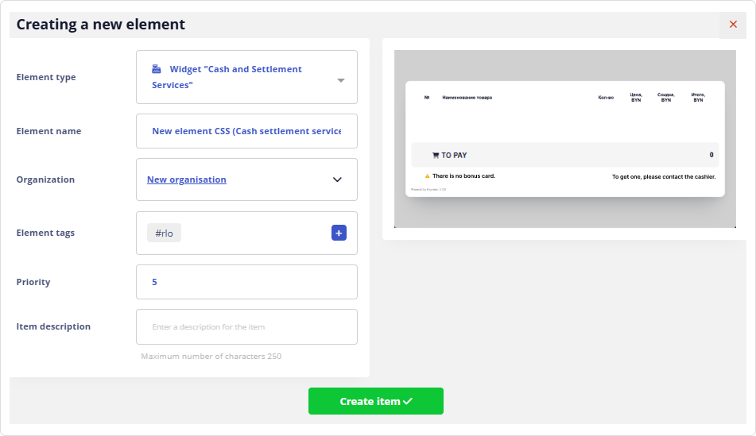The height and width of the screenshot is (436, 756).
Task: Focus the Element name text field
Action: [246, 131]
